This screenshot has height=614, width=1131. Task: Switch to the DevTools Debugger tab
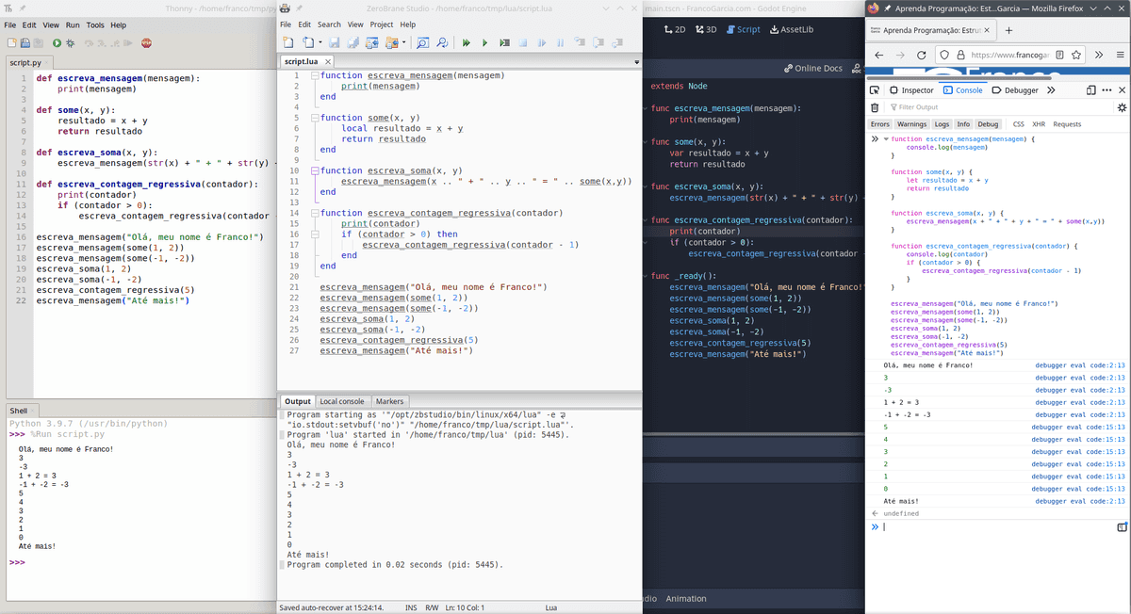coord(1014,90)
